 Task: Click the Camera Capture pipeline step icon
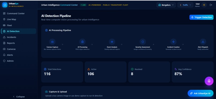pyautogui.click(x=52, y=42)
